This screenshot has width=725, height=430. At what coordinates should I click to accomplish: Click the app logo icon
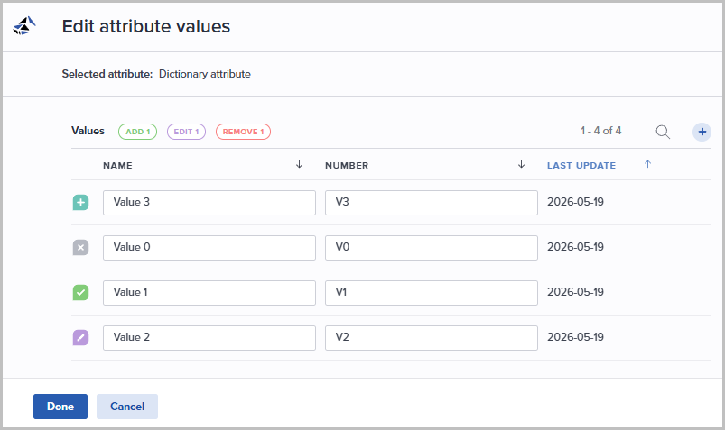(x=24, y=26)
